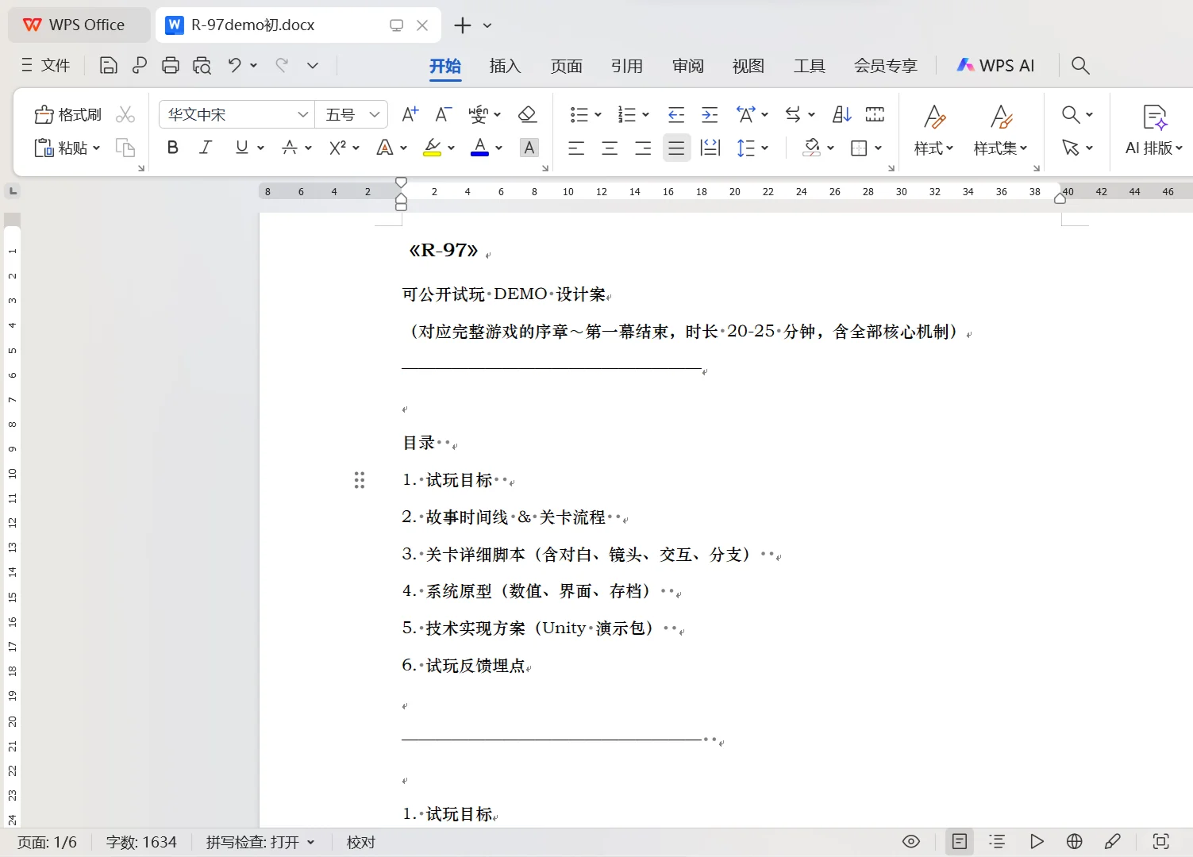Toggle bold formatting
The width and height of the screenshot is (1193, 857).
coord(171,148)
